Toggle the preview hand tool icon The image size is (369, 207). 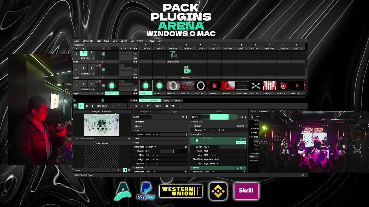pyautogui.click(x=125, y=170)
